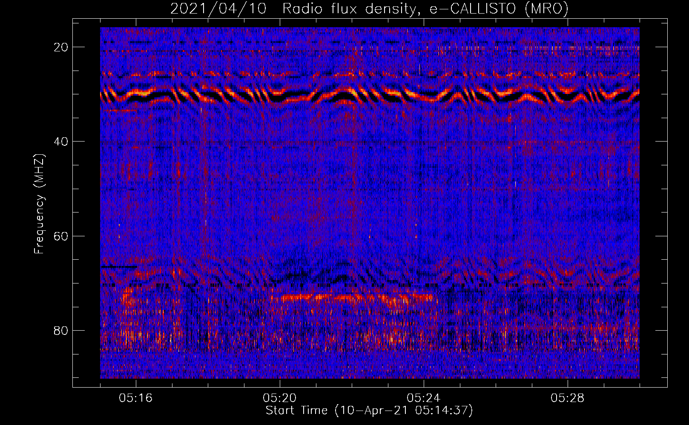Viewport: 689px width, 425px height.
Task: Click the '05:20' time tick label
Action: (x=280, y=398)
